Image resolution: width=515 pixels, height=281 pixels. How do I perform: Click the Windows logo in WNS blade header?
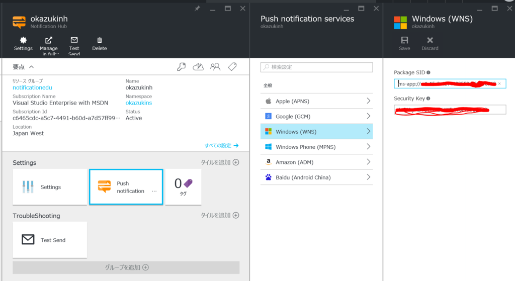click(x=400, y=23)
